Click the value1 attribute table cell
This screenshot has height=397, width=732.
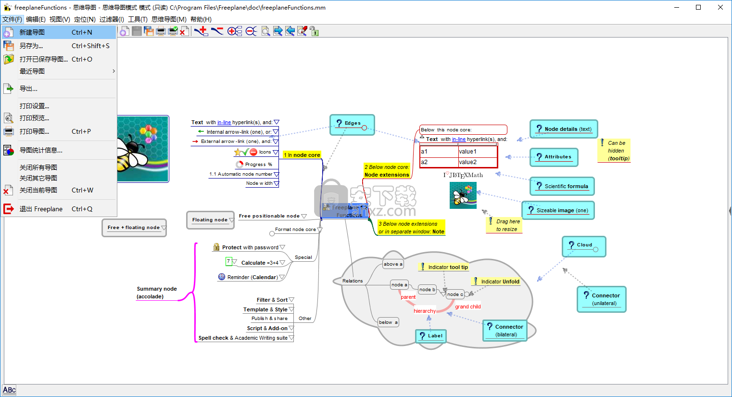pos(477,151)
